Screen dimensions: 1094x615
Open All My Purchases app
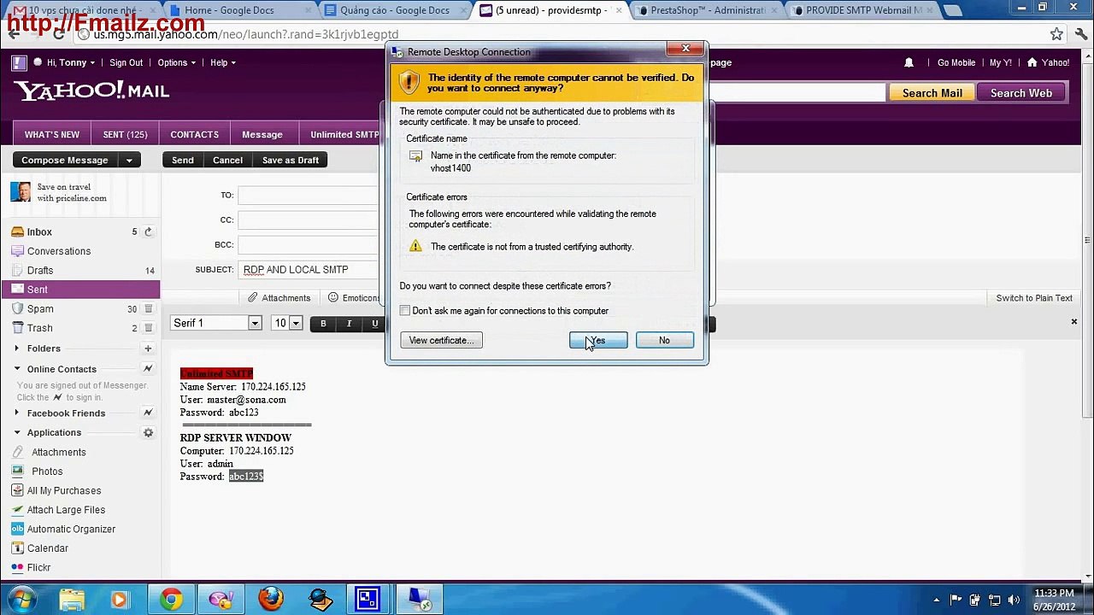tap(64, 490)
